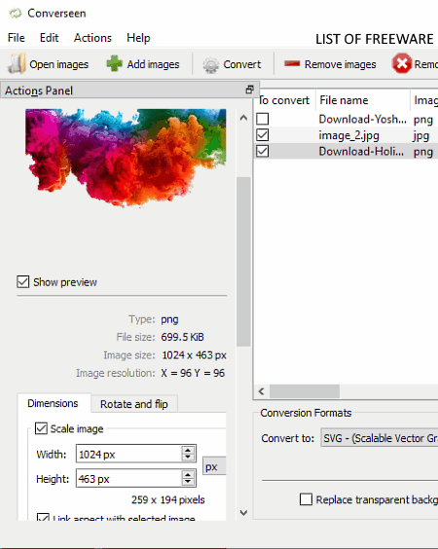Decrease Height with the down stepper arrow
Viewport: 438px width, 549px height.
point(188,482)
